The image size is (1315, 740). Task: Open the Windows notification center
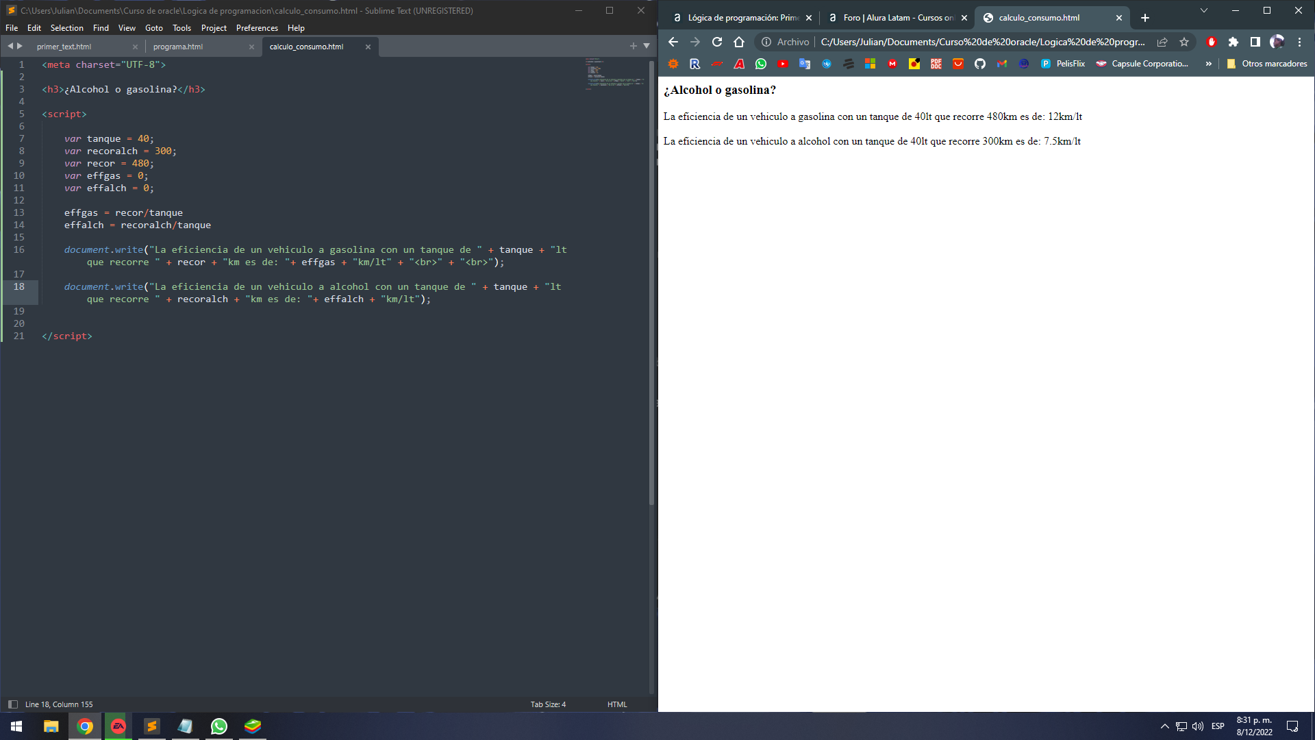click(x=1292, y=726)
